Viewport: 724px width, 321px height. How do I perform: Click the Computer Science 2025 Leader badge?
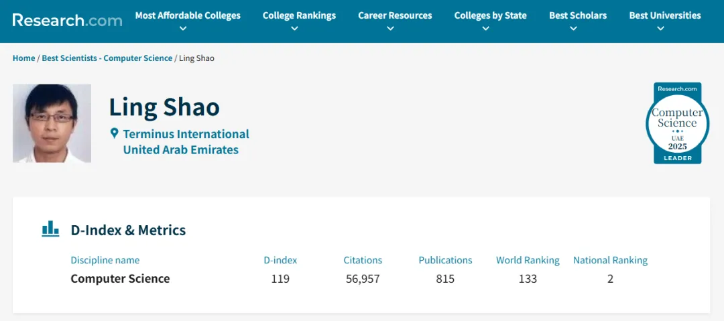677,123
